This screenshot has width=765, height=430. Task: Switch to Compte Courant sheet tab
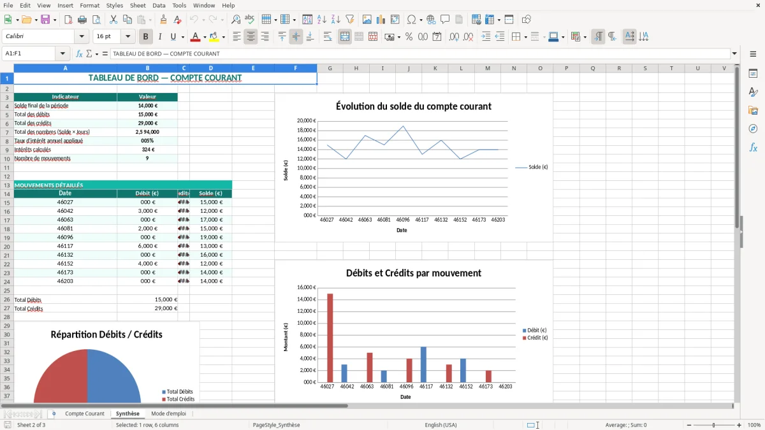85,413
